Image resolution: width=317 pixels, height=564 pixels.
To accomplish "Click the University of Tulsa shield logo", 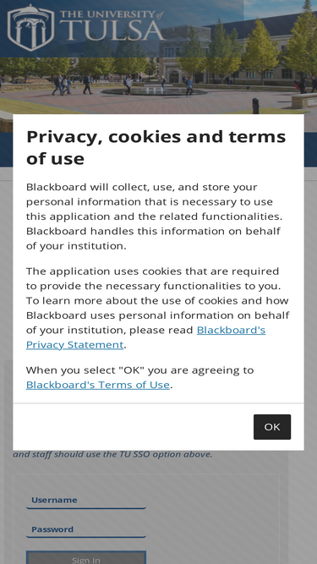I will (x=30, y=27).
